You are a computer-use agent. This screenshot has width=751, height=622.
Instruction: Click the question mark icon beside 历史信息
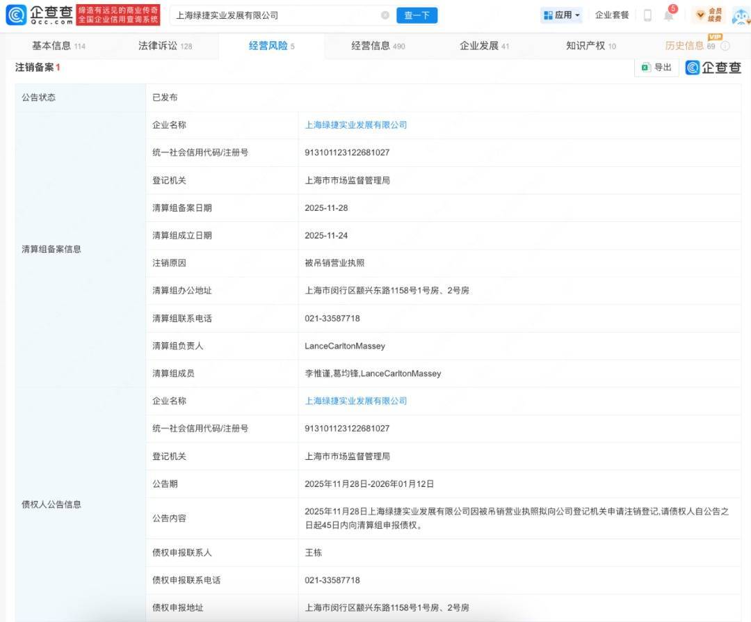click(x=726, y=45)
